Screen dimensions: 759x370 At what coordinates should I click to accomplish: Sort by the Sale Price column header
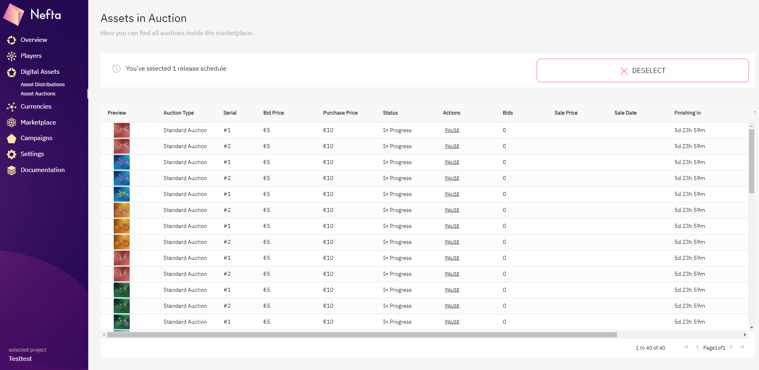[566, 113]
